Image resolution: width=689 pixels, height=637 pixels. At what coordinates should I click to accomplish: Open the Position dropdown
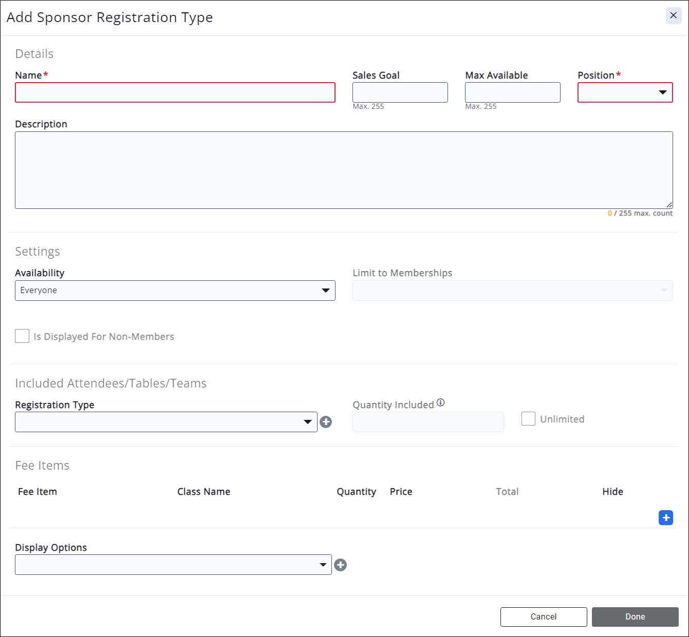coord(625,92)
